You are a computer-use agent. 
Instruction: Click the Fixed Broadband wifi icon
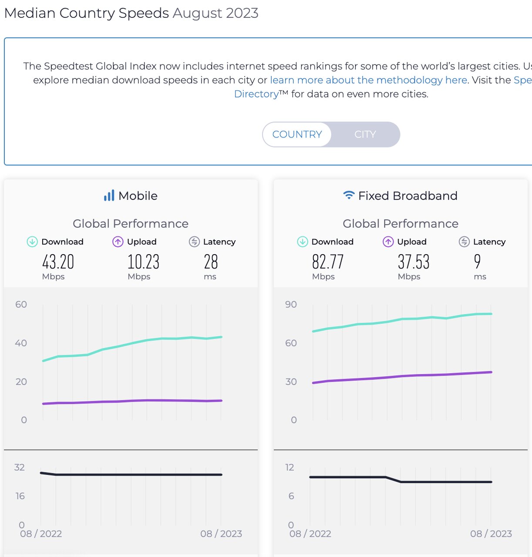pos(349,195)
